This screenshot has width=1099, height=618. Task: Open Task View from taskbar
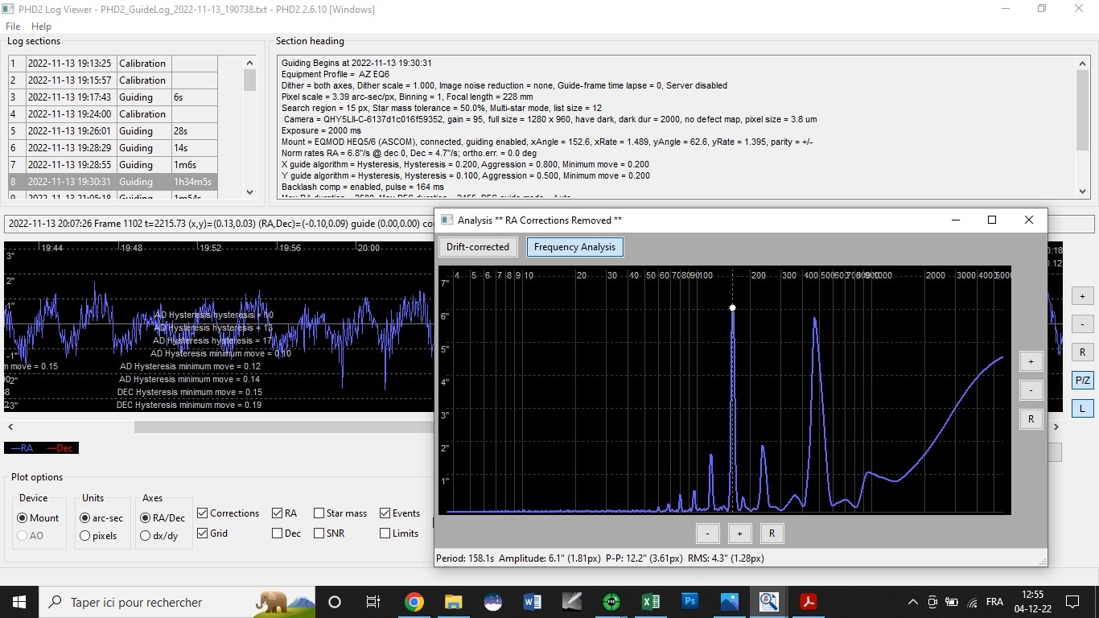point(373,602)
